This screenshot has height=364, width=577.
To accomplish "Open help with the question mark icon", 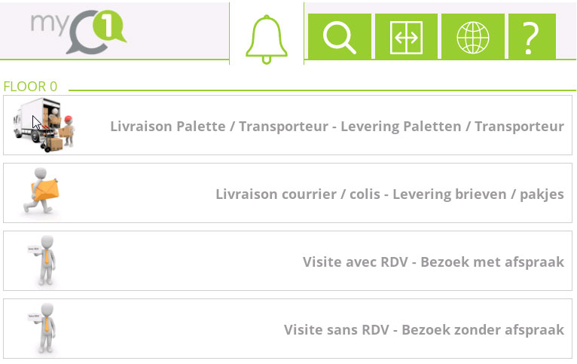I will pyautogui.click(x=532, y=36).
